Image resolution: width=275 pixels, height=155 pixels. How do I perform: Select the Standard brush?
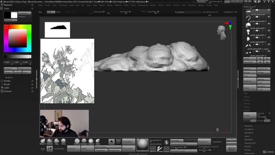[x=84, y=141]
